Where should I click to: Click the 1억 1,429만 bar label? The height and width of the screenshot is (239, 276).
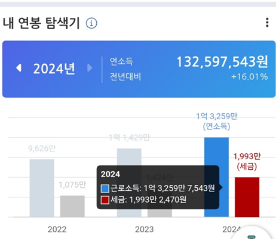point(130,138)
